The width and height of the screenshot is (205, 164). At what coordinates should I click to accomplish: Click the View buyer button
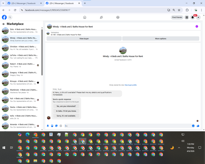tap(84, 39)
